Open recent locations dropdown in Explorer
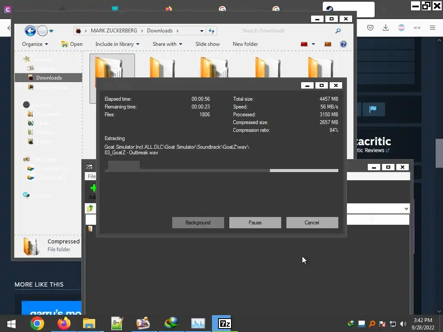This screenshot has width=443, height=332. coord(51,31)
